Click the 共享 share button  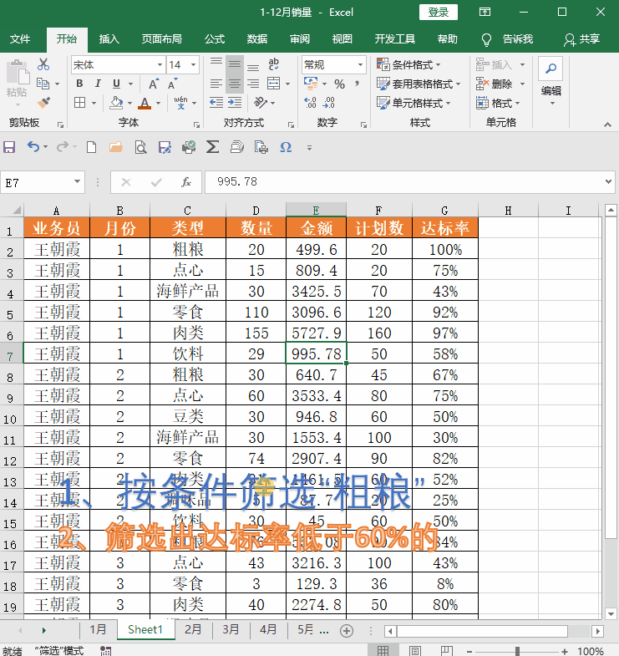click(x=581, y=39)
